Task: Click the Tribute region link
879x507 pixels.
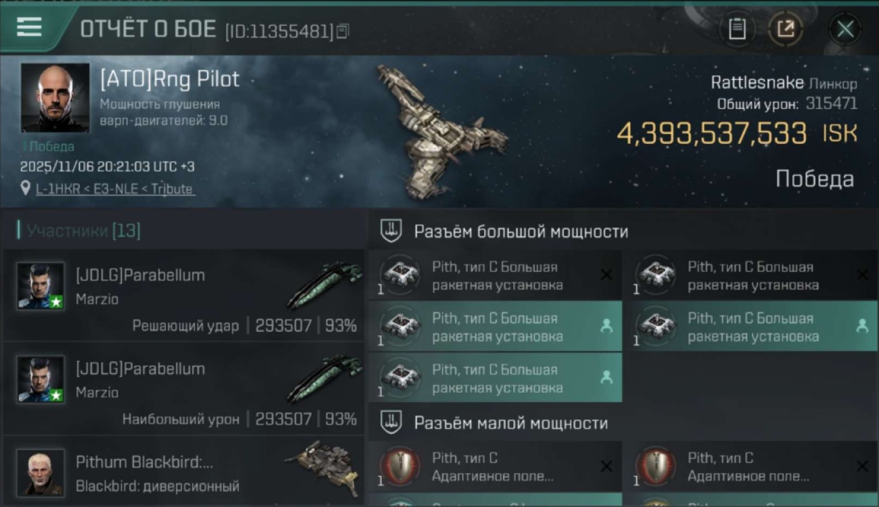Action: 171,189
